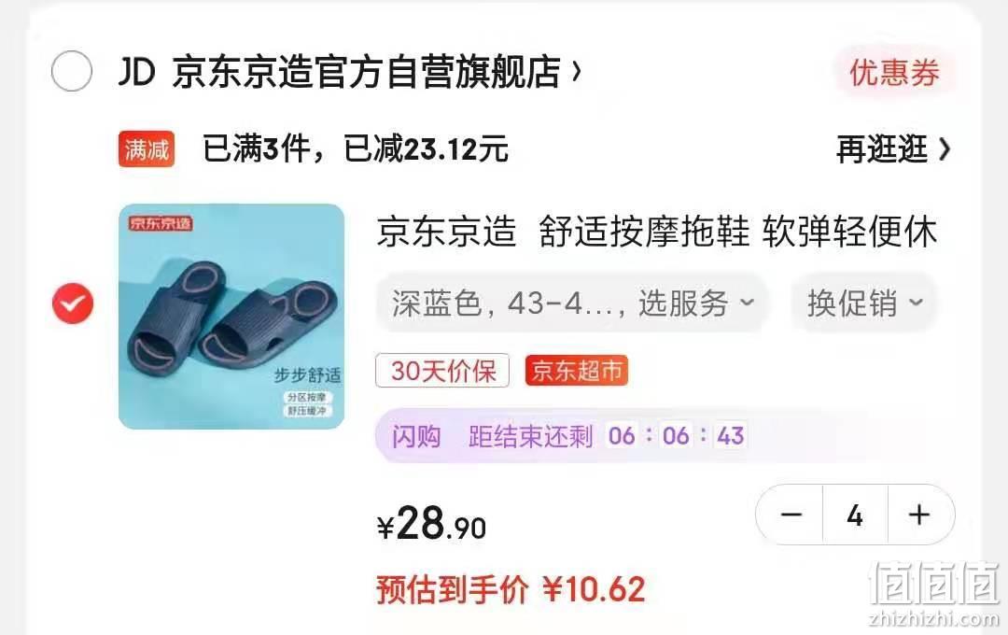
Task: Click the quantity field showing 4
Action: pos(855,515)
